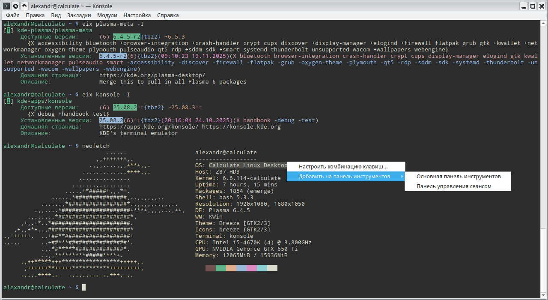Minimize the Konsole window
This screenshot has height=300, width=548.
(x=523, y=6)
